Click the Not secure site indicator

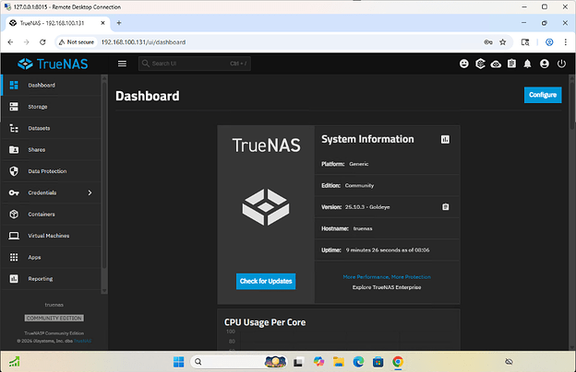[77, 42]
